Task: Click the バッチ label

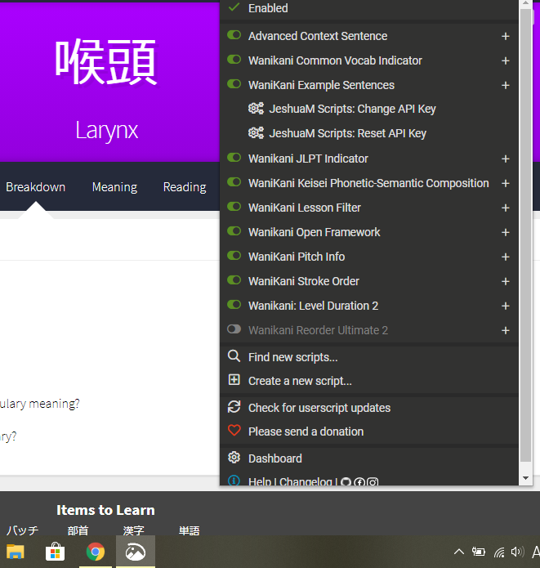Action: pos(22,530)
